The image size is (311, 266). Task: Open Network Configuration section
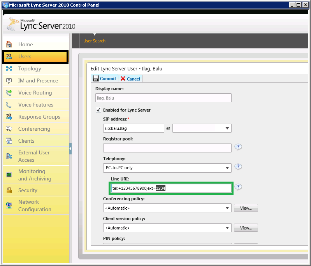coord(36,206)
